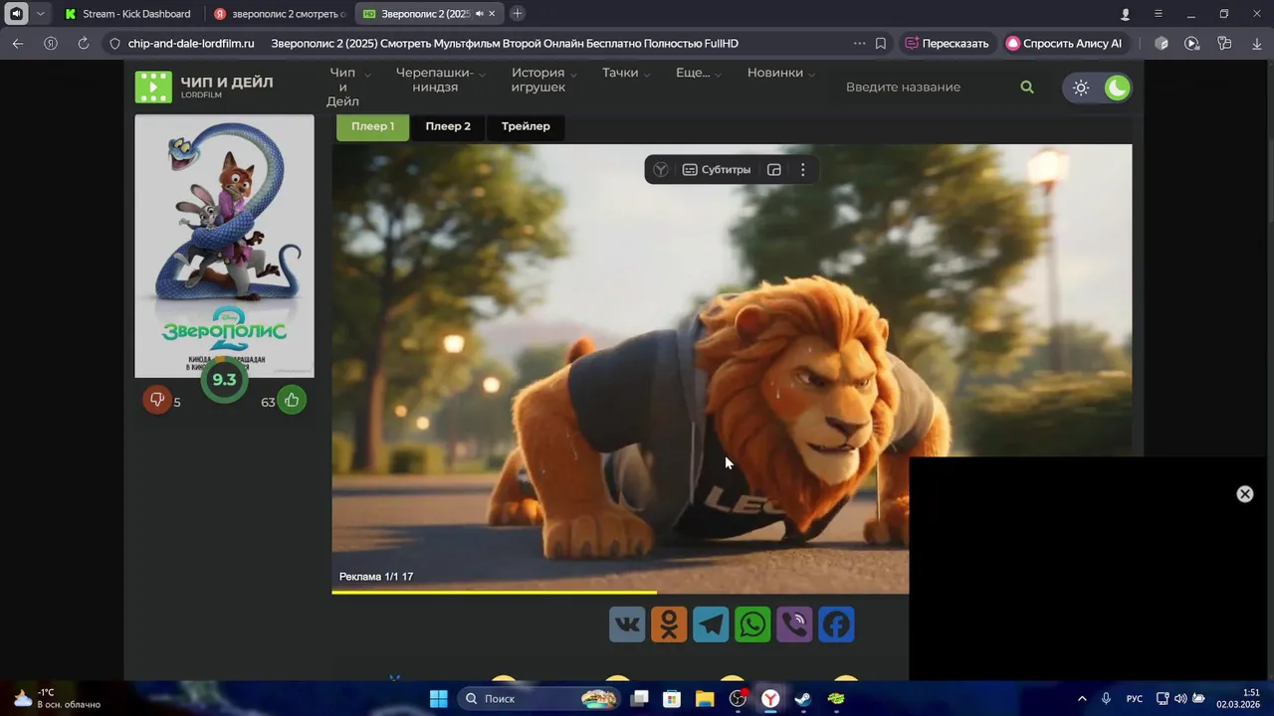Open File Explorer from the taskbar

point(705,699)
